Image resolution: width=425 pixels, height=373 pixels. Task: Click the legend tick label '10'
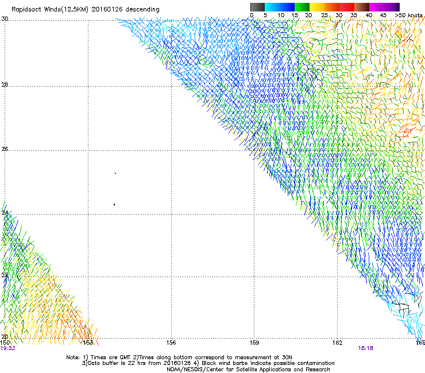(281, 15)
